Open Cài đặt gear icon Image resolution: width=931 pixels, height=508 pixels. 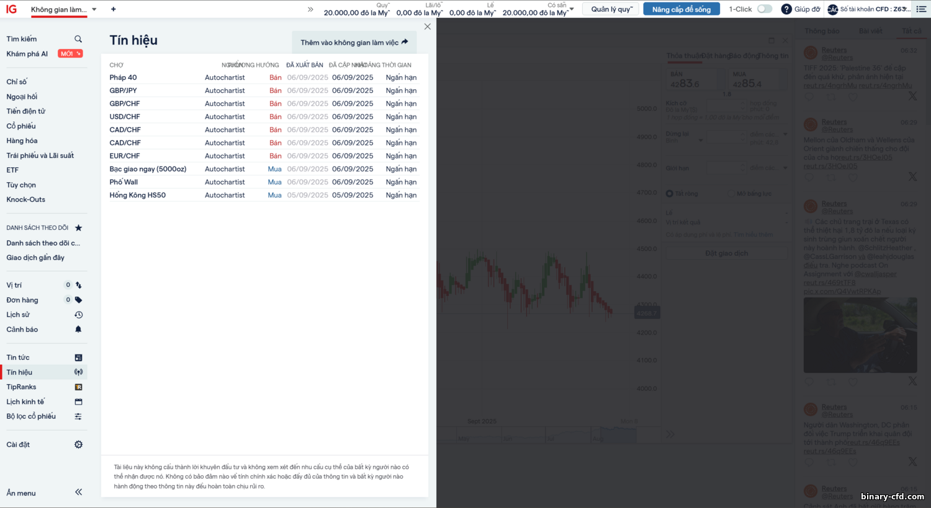[78, 445]
